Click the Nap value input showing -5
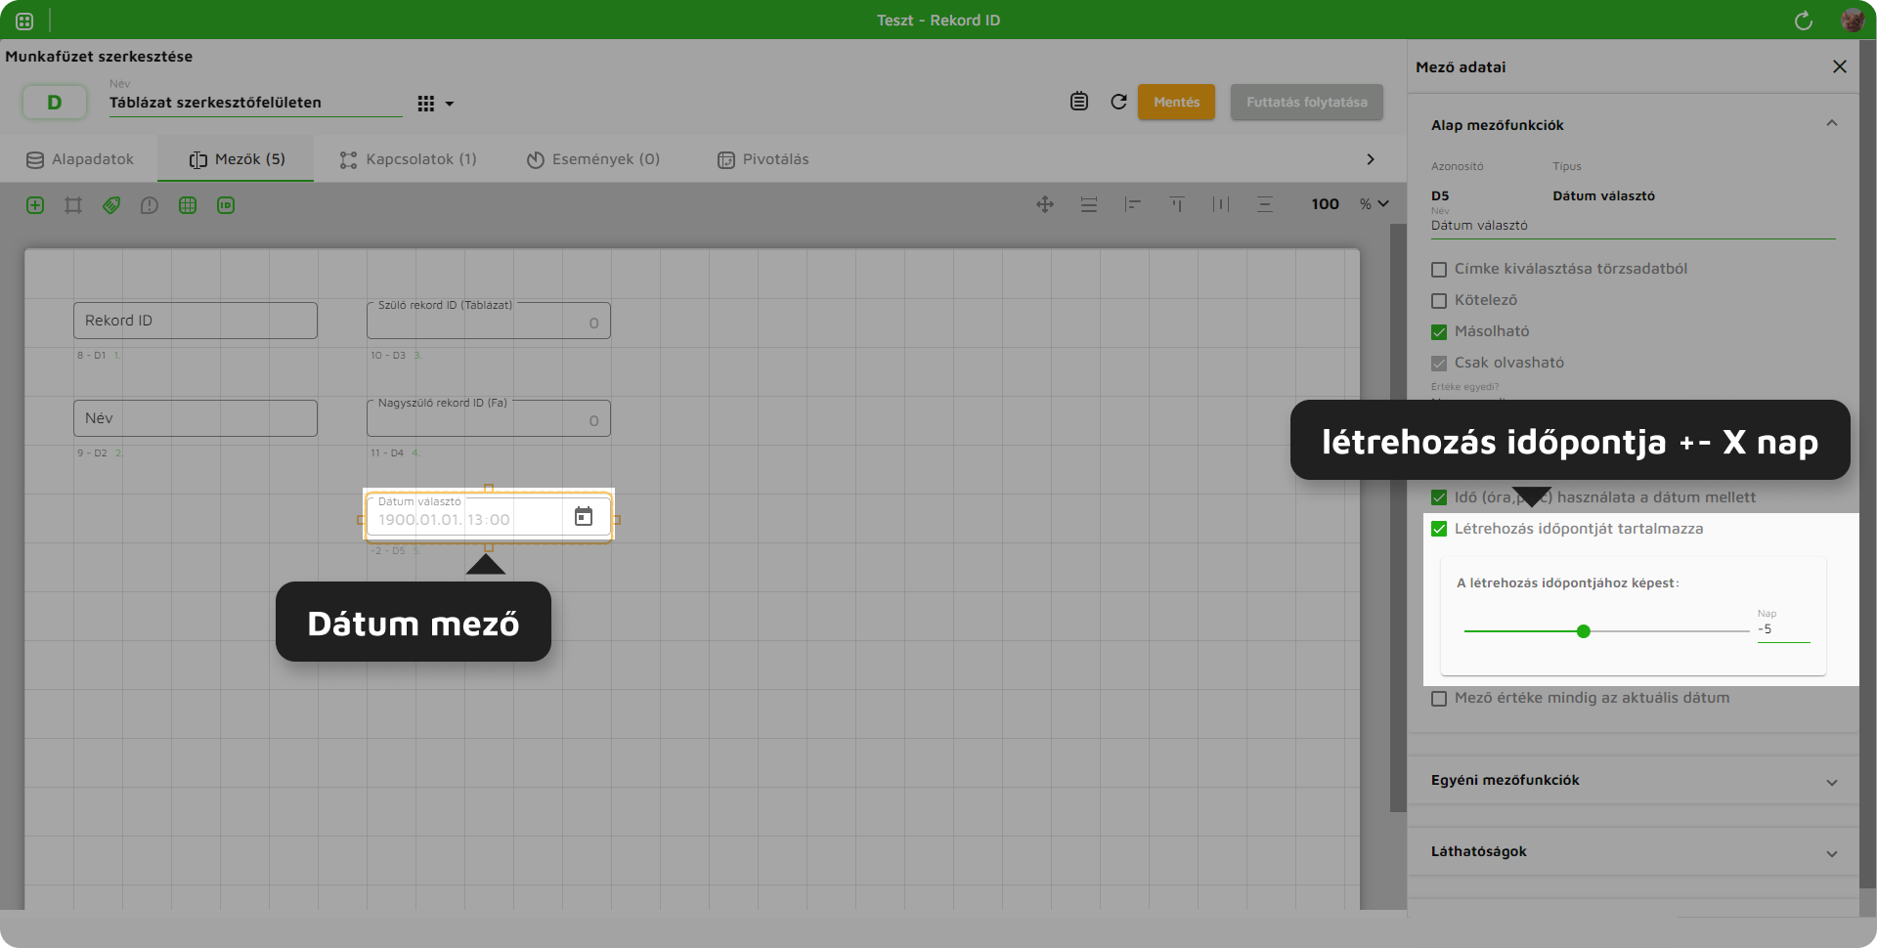This screenshot has width=1877, height=948. tap(1783, 629)
